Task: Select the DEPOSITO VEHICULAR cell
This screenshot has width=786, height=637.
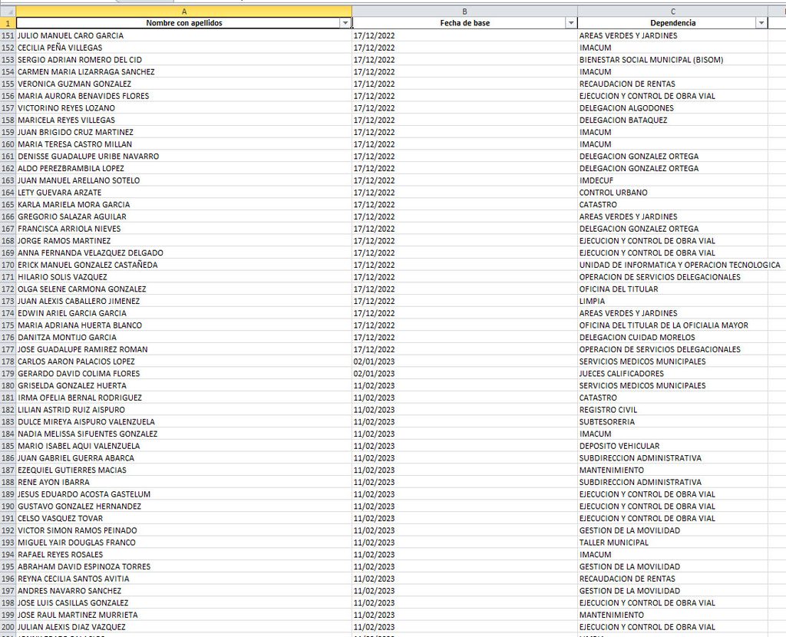Action: (672, 446)
